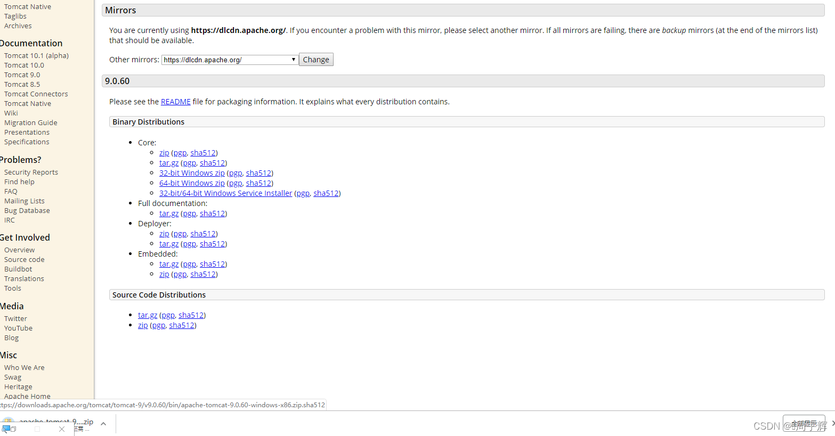The height and width of the screenshot is (436, 835).
Task: Open sha512 for source code zip
Action: pyautogui.click(x=182, y=325)
